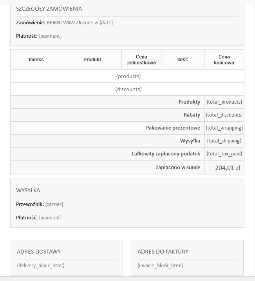The height and width of the screenshot is (281, 255).
Task: Click the Produkt column header
Action: point(92,60)
